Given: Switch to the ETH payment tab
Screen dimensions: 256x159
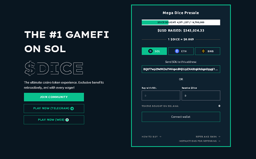Looking at the screenshot, I should click(181, 51).
